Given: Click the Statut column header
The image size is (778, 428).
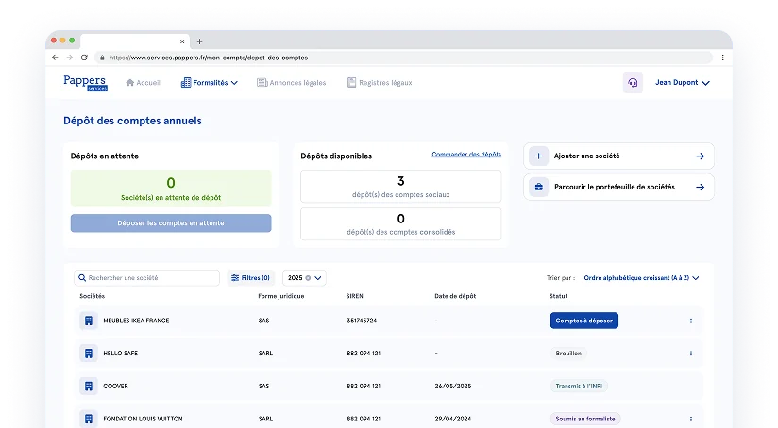Looking at the screenshot, I should click(x=559, y=296).
